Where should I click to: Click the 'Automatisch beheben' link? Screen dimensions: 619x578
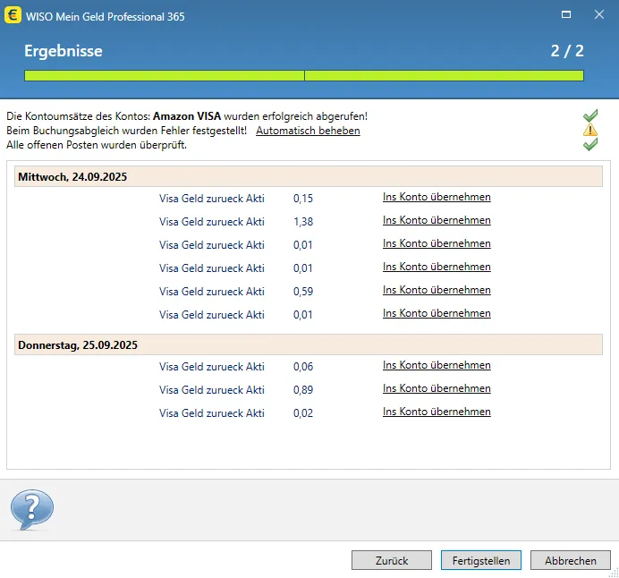308,131
